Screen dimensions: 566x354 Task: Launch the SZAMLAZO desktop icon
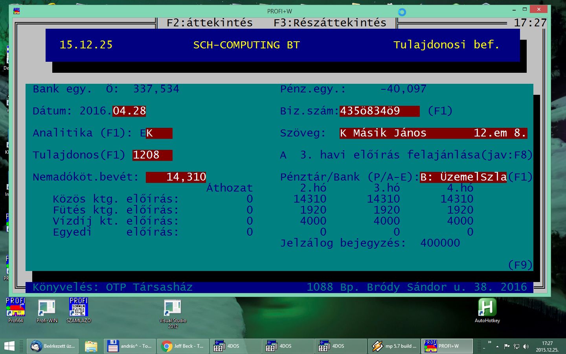[x=78, y=308]
